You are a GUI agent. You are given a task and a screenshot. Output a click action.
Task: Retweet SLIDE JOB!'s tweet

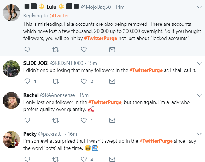tap(56, 81)
